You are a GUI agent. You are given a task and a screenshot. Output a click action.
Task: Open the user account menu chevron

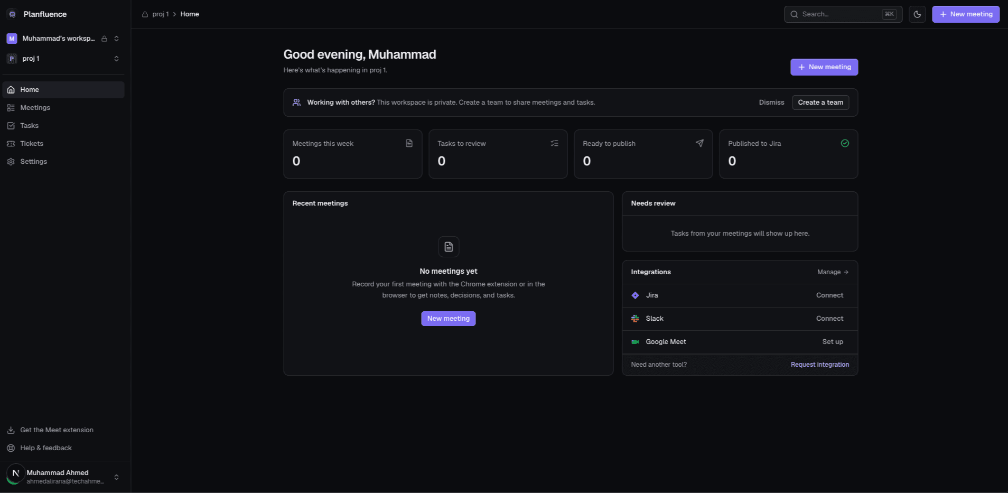pos(116,477)
